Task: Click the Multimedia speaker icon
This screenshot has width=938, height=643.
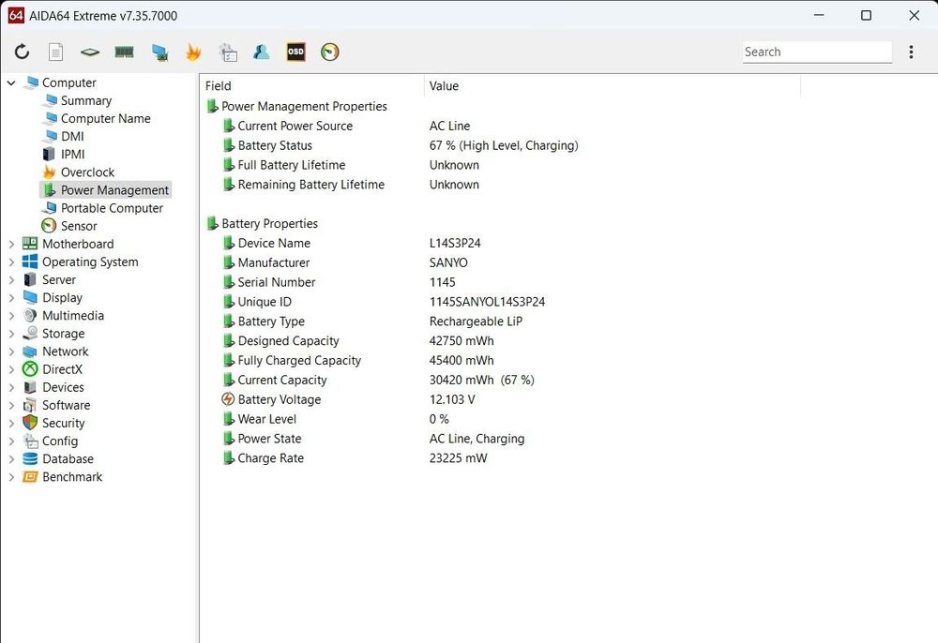Action: 30,316
